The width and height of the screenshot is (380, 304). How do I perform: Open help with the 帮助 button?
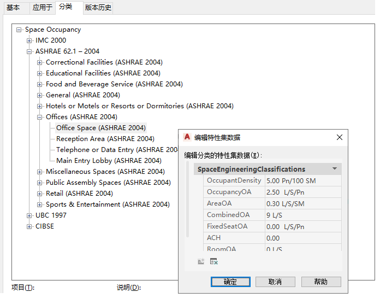(x=321, y=282)
